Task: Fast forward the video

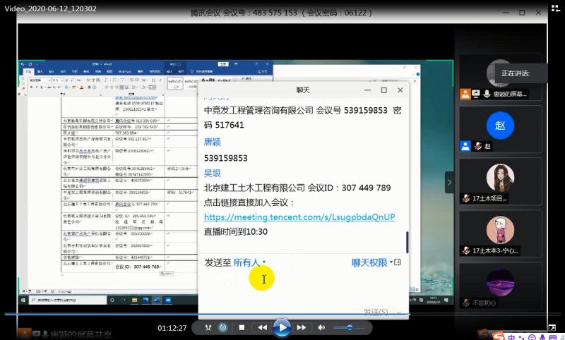Action: point(302,327)
